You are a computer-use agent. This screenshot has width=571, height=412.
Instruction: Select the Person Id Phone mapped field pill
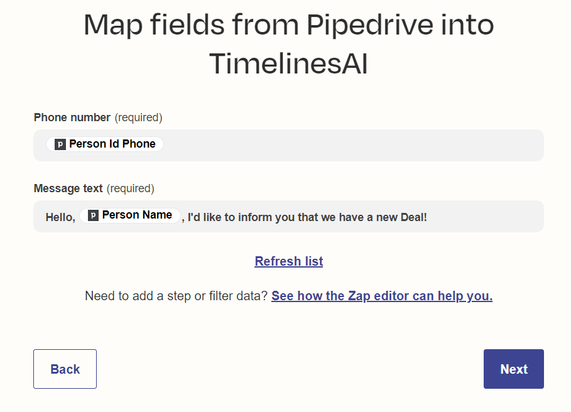click(112, 144)
